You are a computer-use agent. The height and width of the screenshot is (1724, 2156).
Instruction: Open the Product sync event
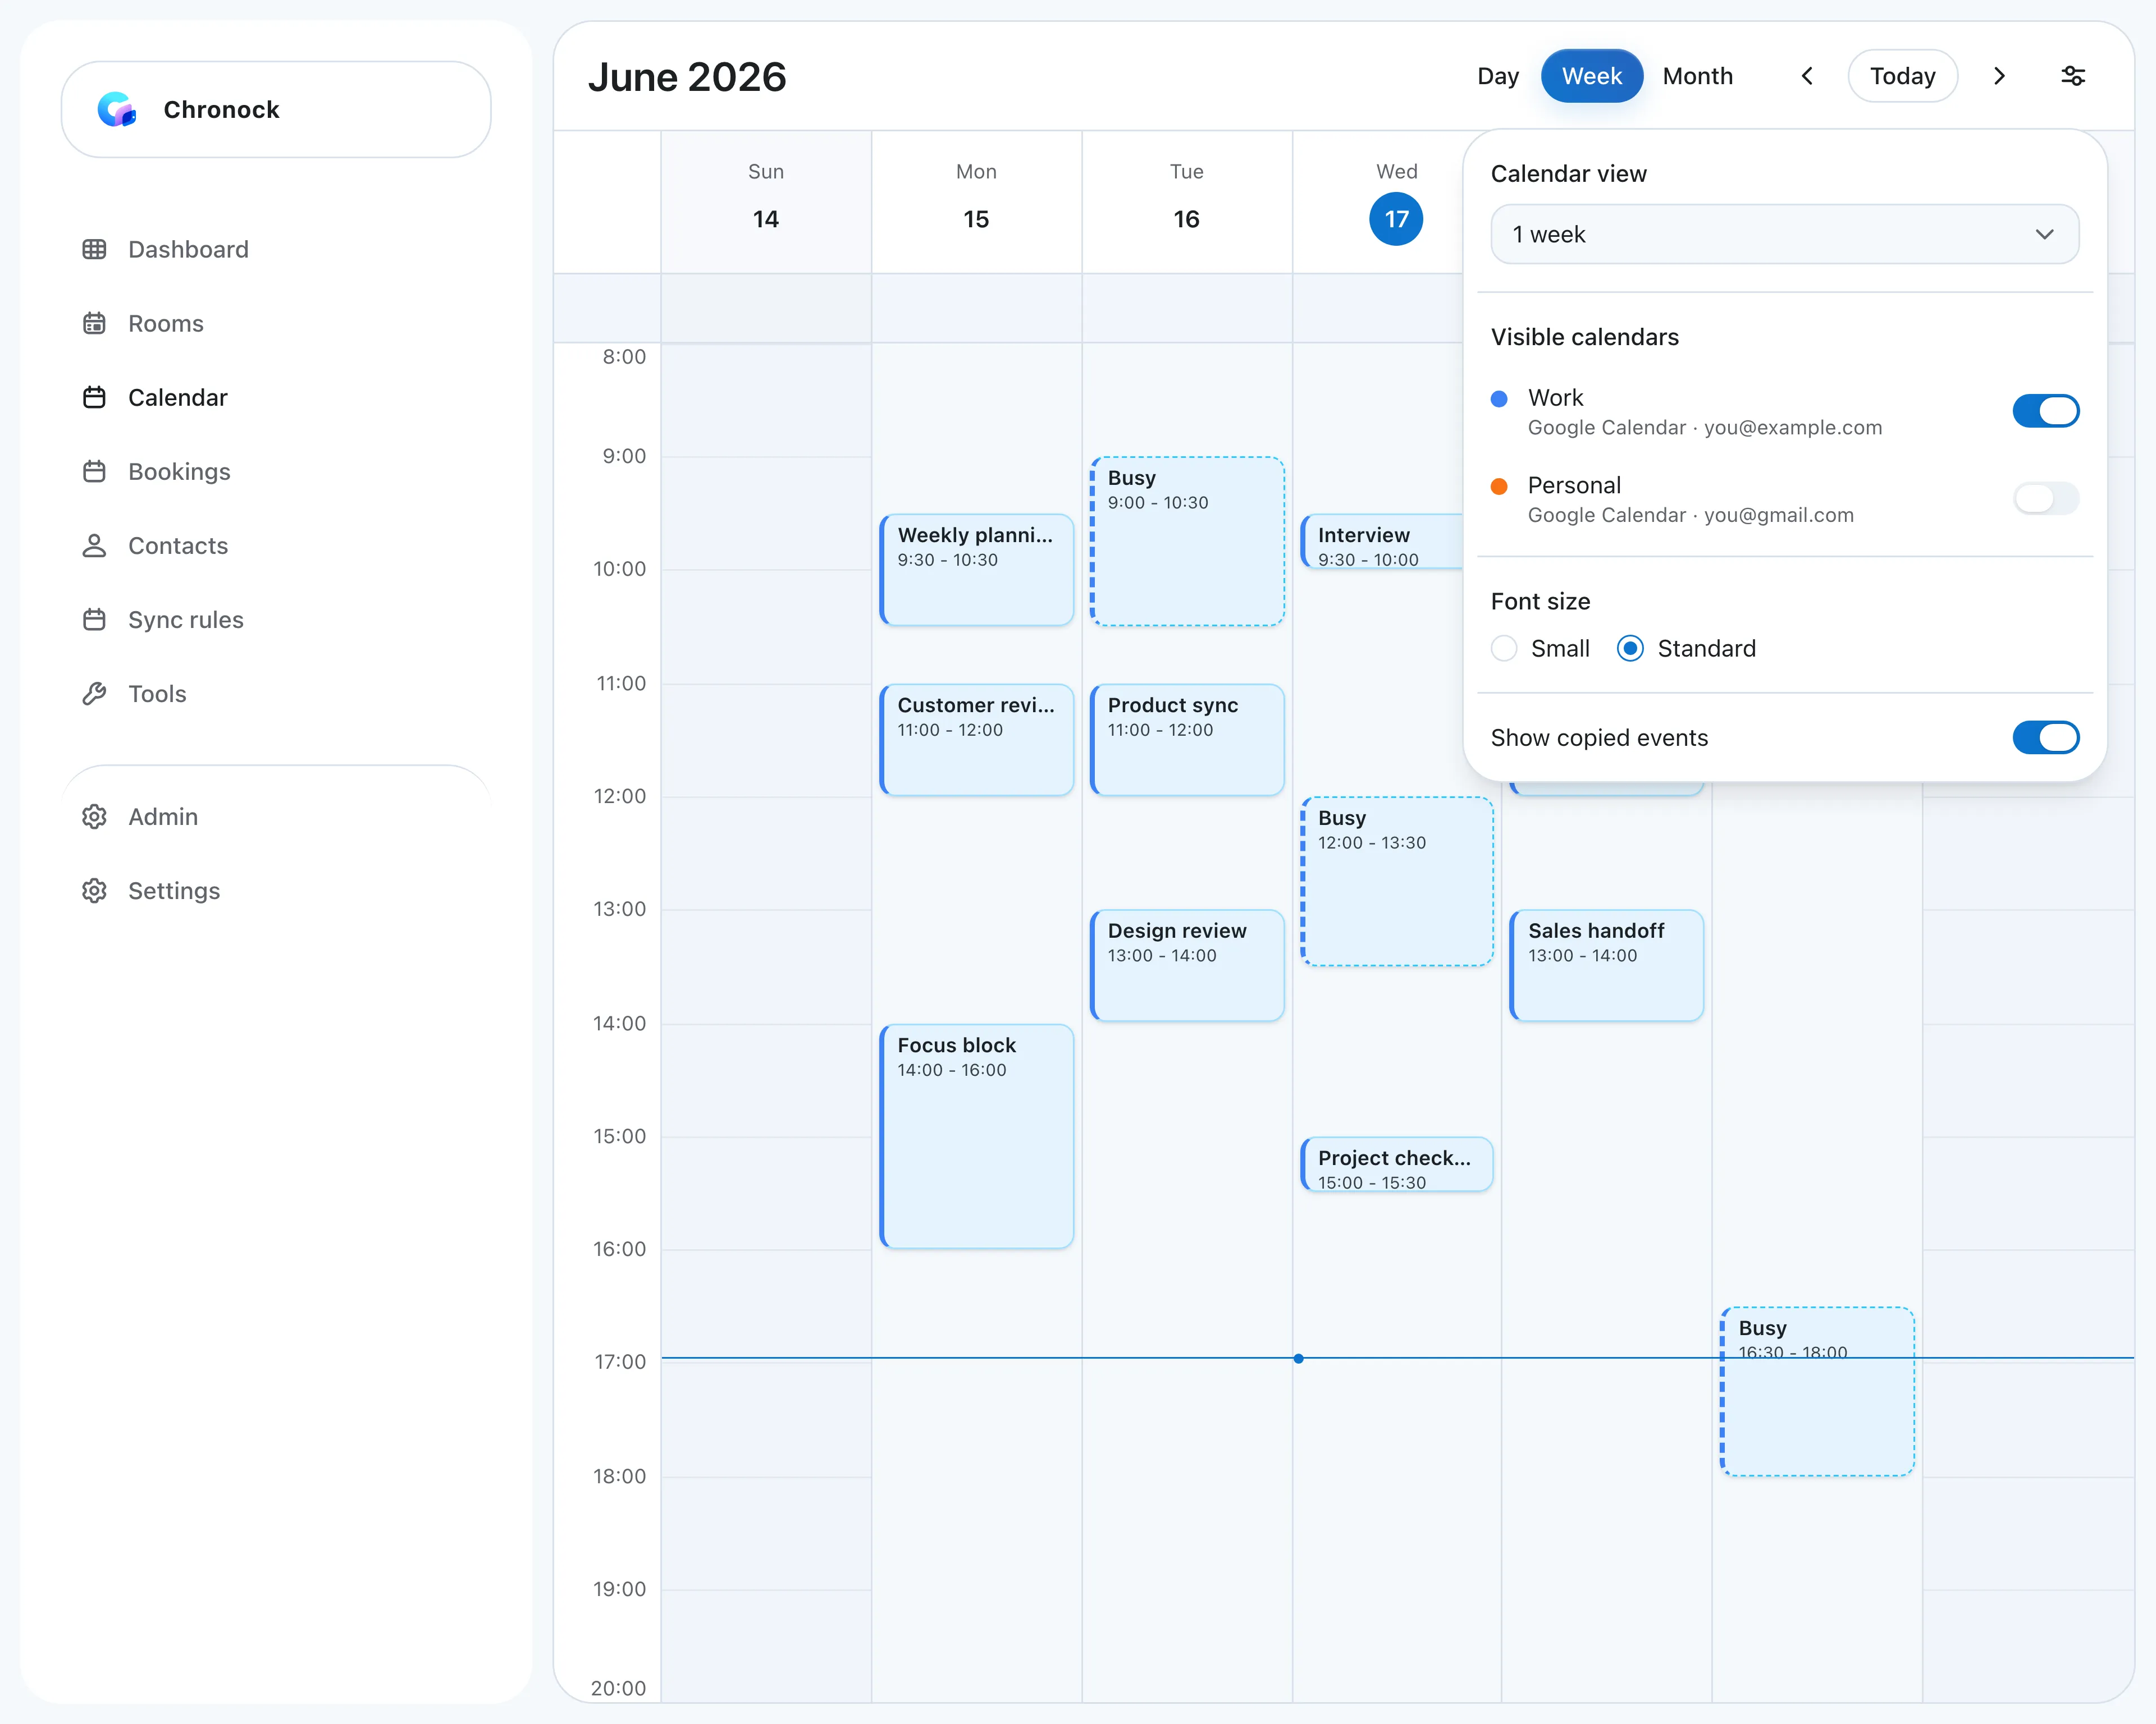pos(1186,740)
